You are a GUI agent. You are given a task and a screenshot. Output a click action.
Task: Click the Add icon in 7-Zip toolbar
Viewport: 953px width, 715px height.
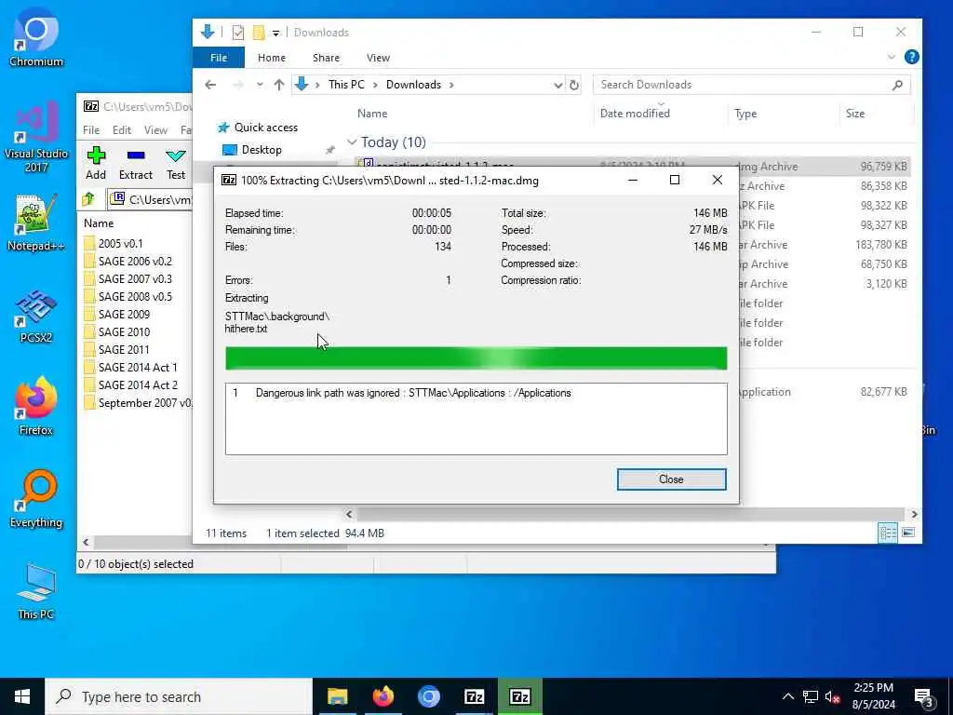click(96, 156)
